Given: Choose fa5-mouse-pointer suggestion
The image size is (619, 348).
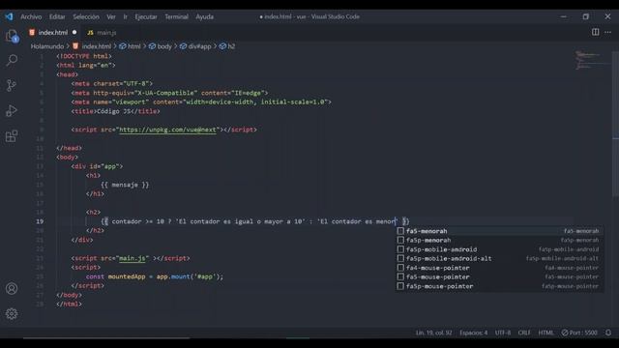Looking at the screenshot, I should [x=499, y=277].
